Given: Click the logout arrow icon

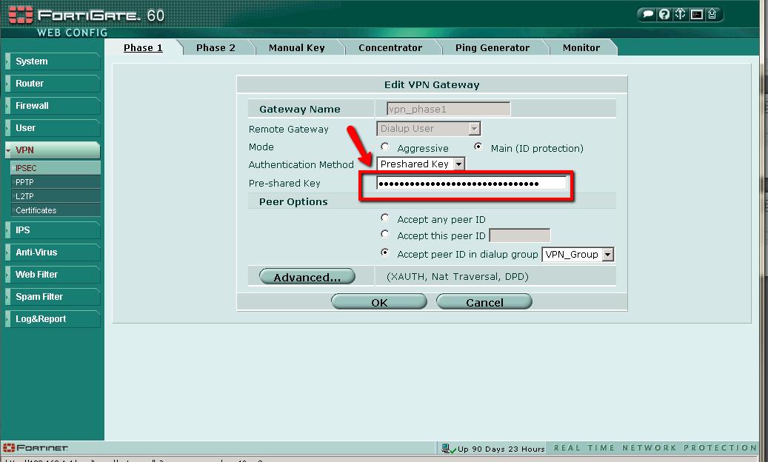Looking at the screenshot, I should [712, 14].
